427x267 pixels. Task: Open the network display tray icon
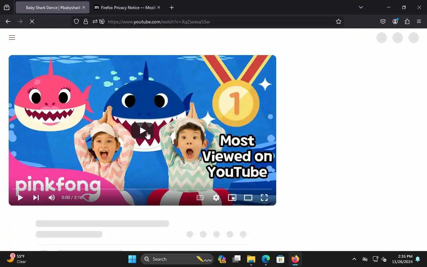click(x=375, y=259)
